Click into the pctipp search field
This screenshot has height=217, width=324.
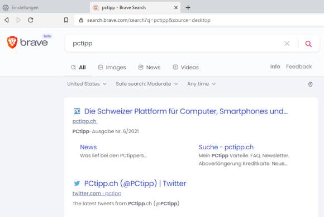coord(175,44)
